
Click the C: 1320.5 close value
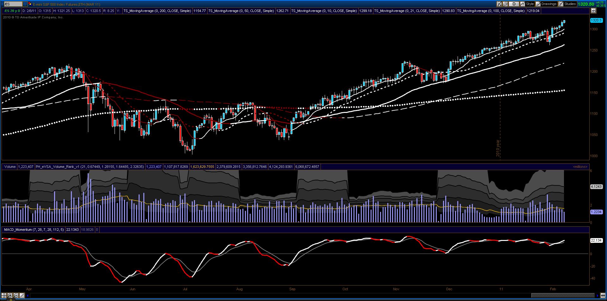pyautogui.click(x=94, y=11)
